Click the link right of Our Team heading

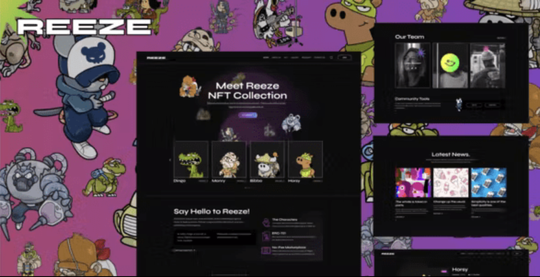(501, 38)
